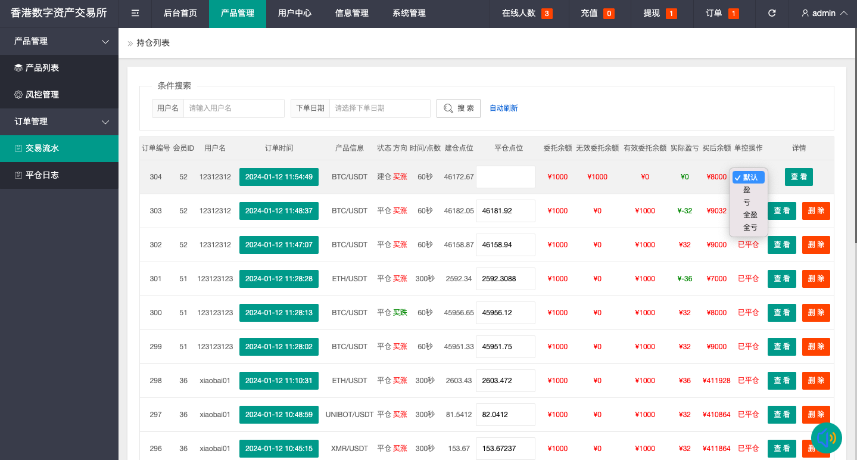This screenshot has height=460, width=857.
Task: Click the 用户名 username input field
Action: pos(234,108)
